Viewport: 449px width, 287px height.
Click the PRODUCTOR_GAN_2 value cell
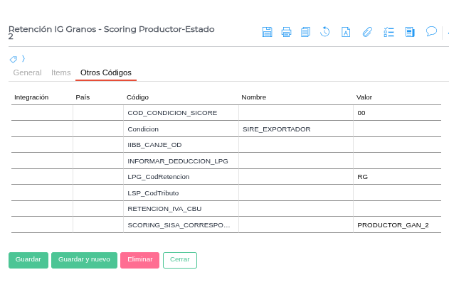pos(396,224)
